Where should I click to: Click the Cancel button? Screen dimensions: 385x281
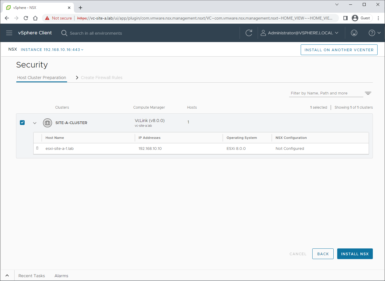coord(298,254)
